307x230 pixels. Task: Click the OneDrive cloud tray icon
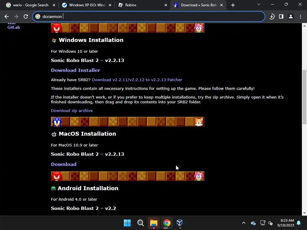253,223
